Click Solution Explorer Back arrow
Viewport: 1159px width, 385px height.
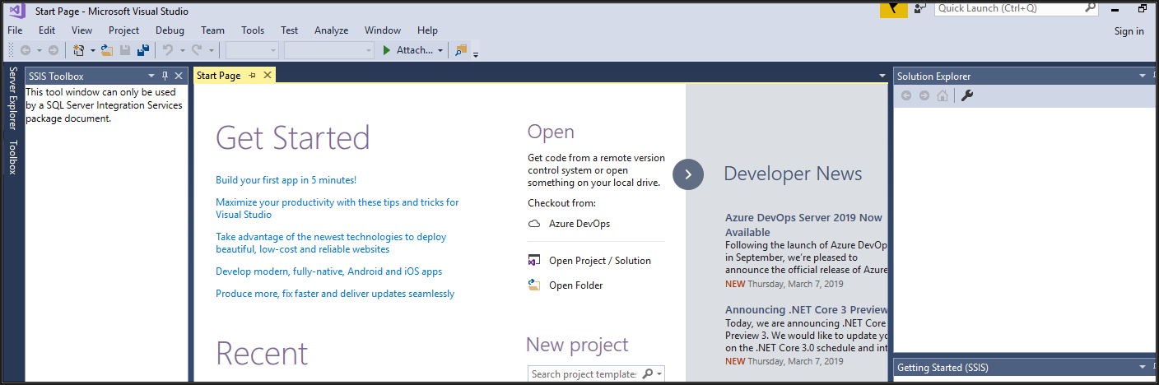click(906, 95)
